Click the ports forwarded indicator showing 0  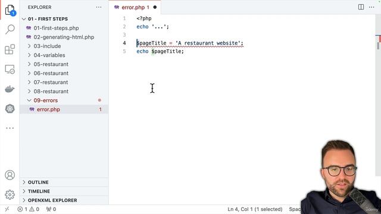[51, 209]
